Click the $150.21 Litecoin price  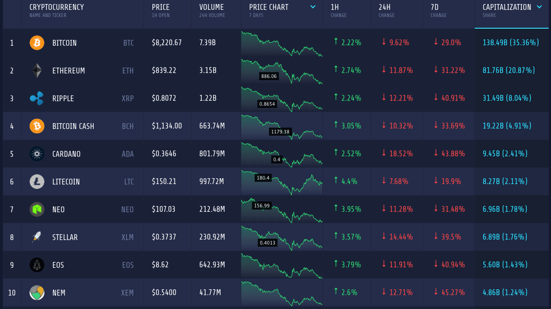click(x=164, y=182)
